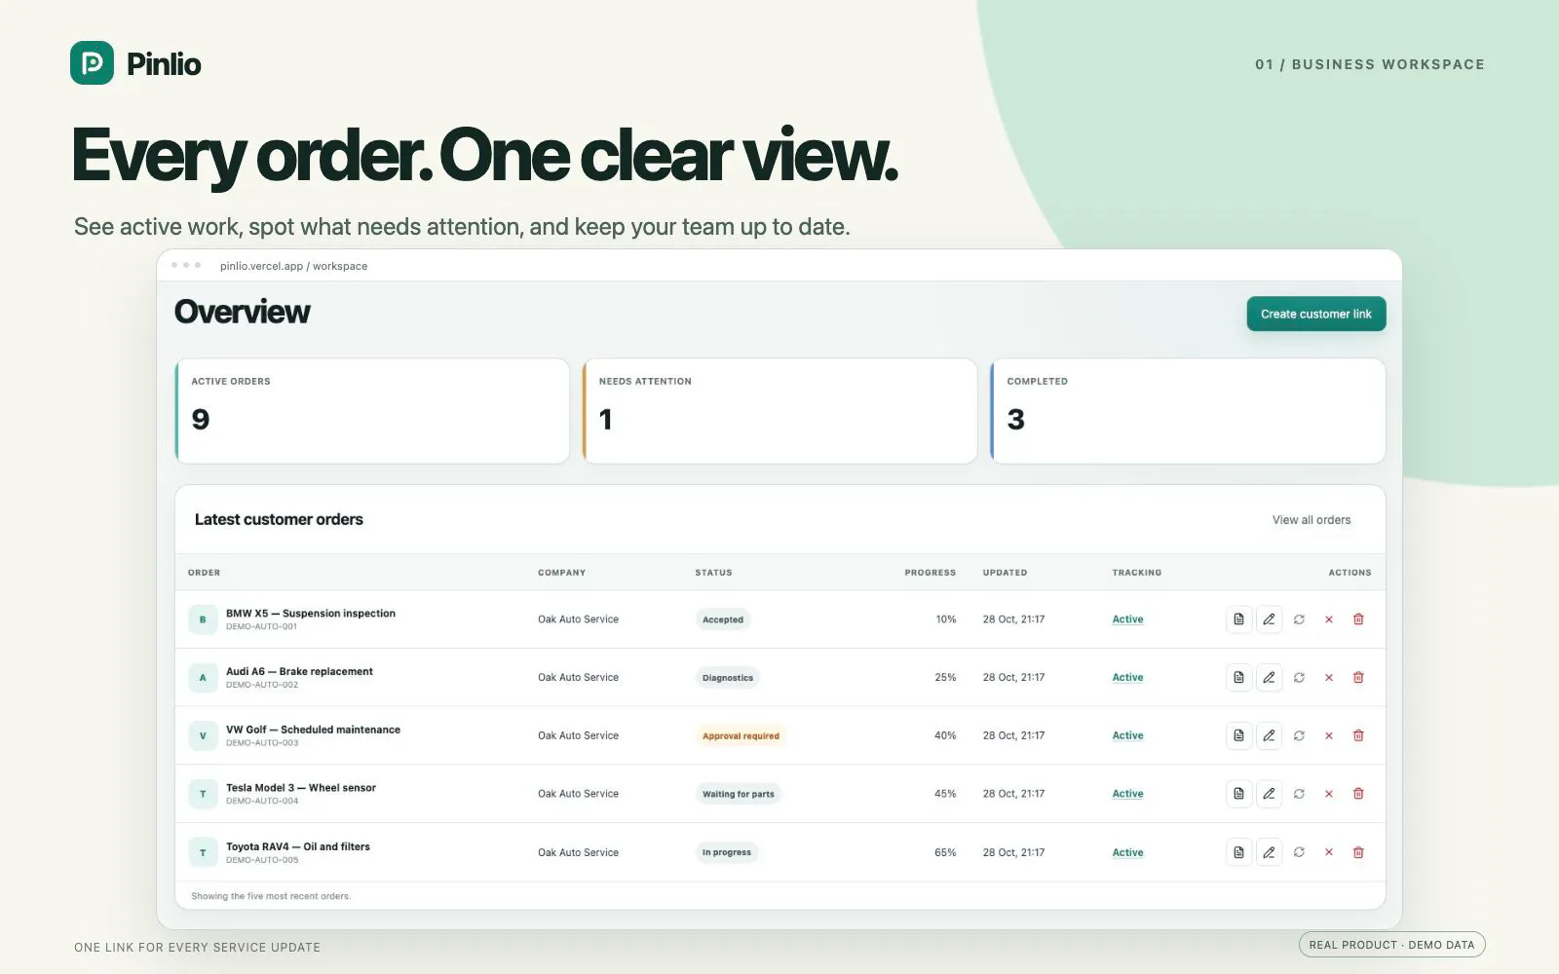
Task: Click Create customer link button
Action: click(x=1316, y=314)
